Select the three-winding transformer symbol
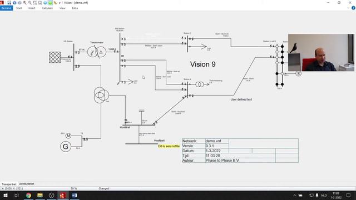Image resolution: width=356 pixels, height=200 pixels. point(101,95)
